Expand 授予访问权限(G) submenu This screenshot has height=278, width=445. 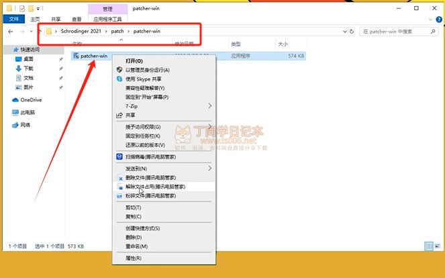pyautogui.click(x=164, y=127)
